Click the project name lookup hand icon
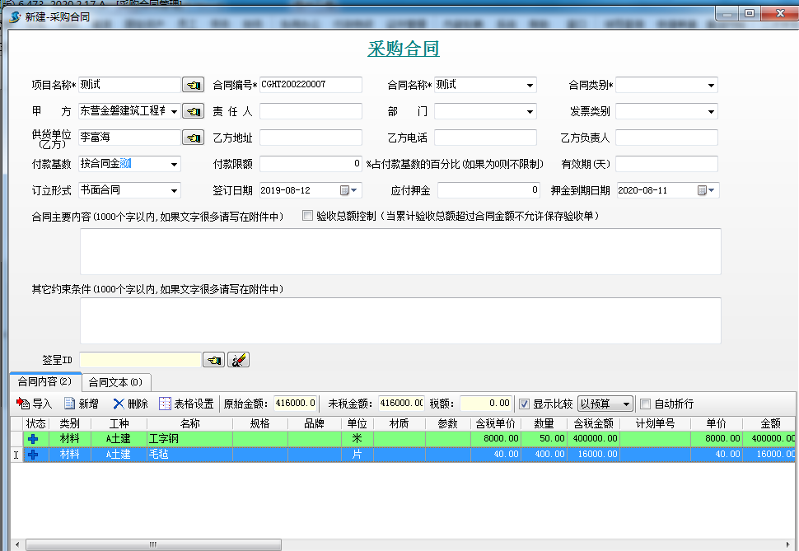The width and height of the screenshot is (799, 551). coord(193,85)
